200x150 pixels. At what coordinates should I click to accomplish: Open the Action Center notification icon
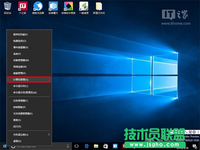pos(195,146)
